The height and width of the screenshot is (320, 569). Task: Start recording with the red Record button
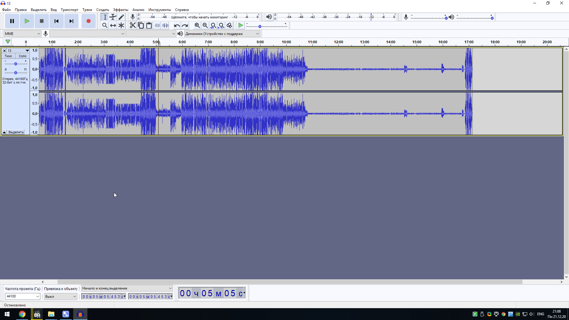point(88,21)
